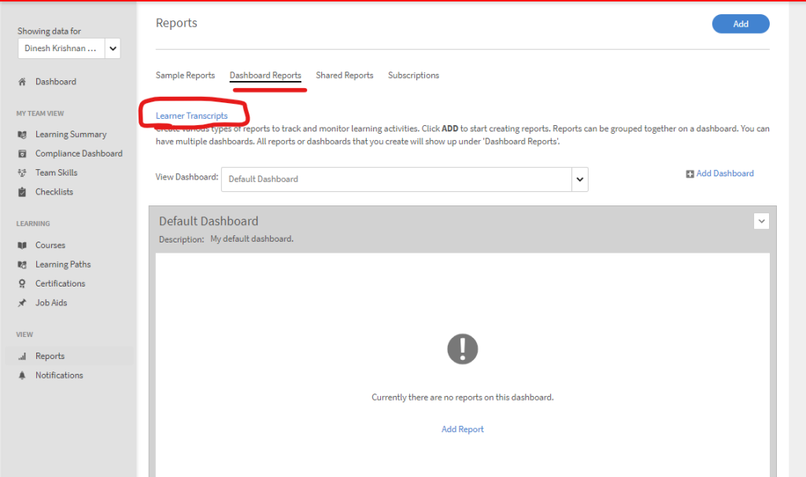Viewport: 806px width, 477px height.
Task: Expand the Default Dashboard options chevron
Action: point(761,221)
